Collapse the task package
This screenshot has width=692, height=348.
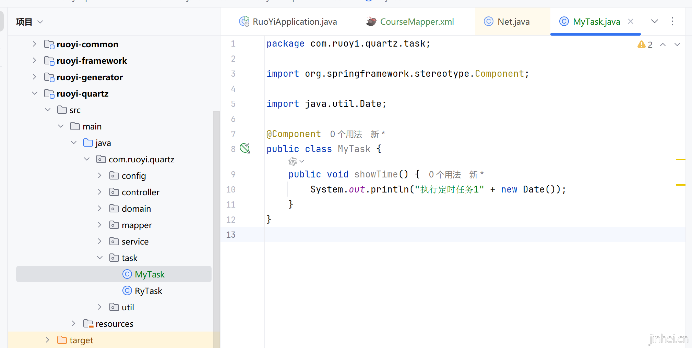coord(100,258)
